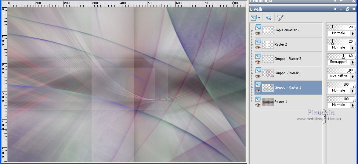Click thumbnail of the highlighted Gruppo - Raster 2
The image size is (358, 164).
coord(268,88)
